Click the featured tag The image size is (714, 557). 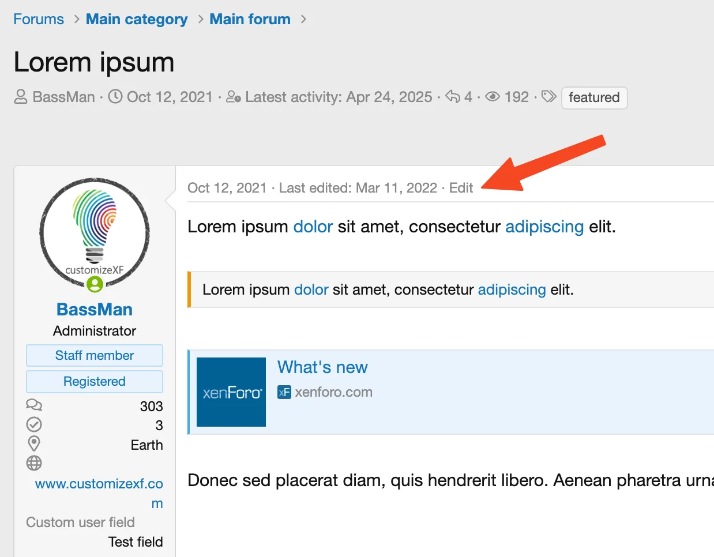(x=593, y=97)
